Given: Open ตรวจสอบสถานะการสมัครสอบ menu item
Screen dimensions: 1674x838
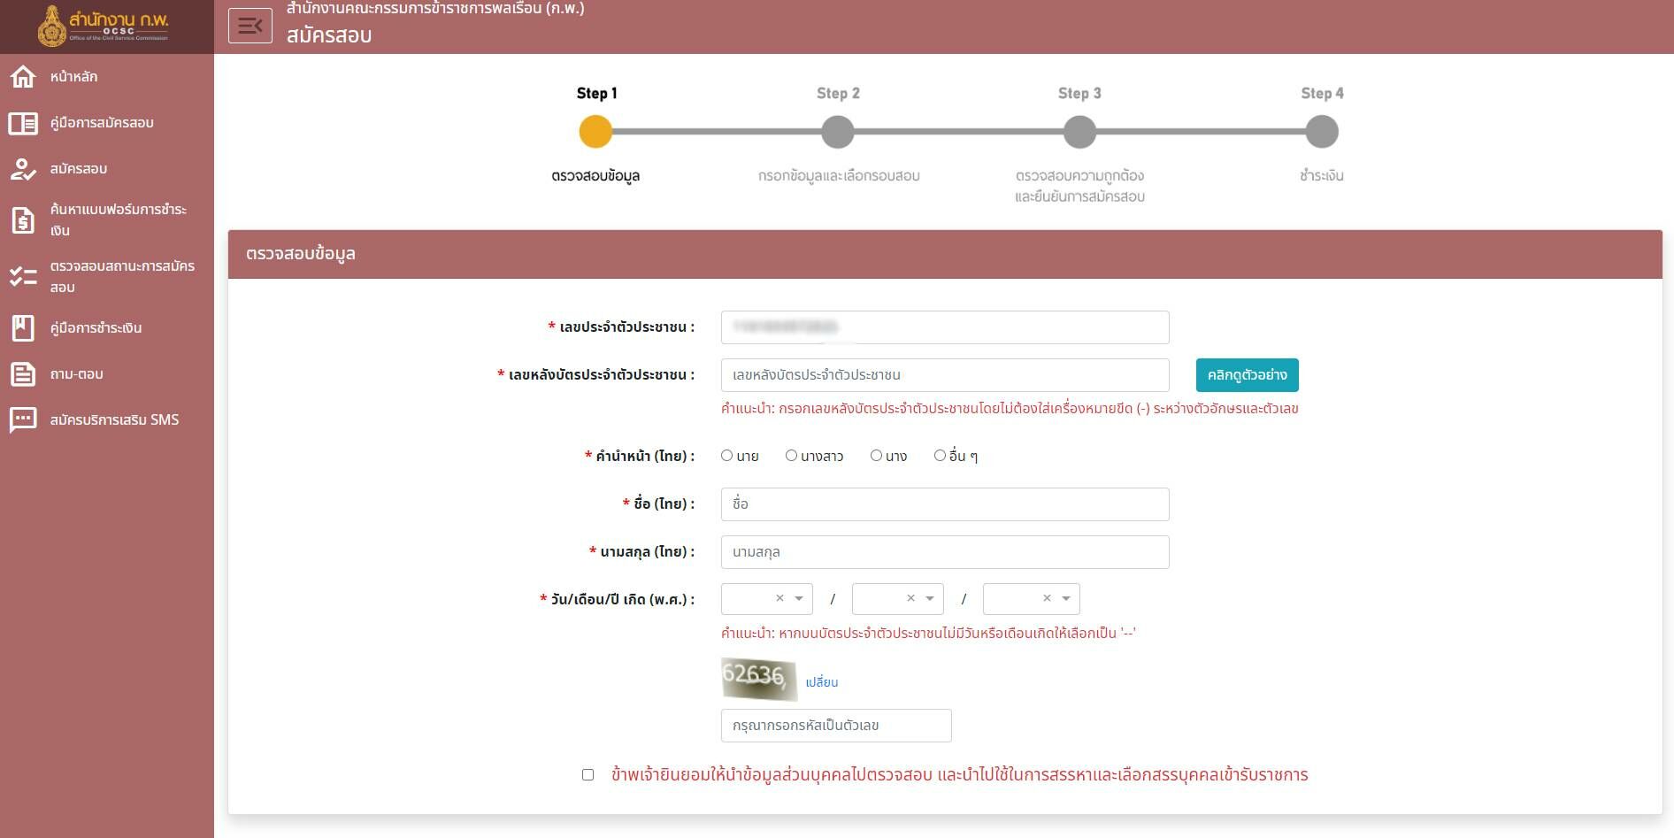Looking at the screenshot, I should pos(122,276).
